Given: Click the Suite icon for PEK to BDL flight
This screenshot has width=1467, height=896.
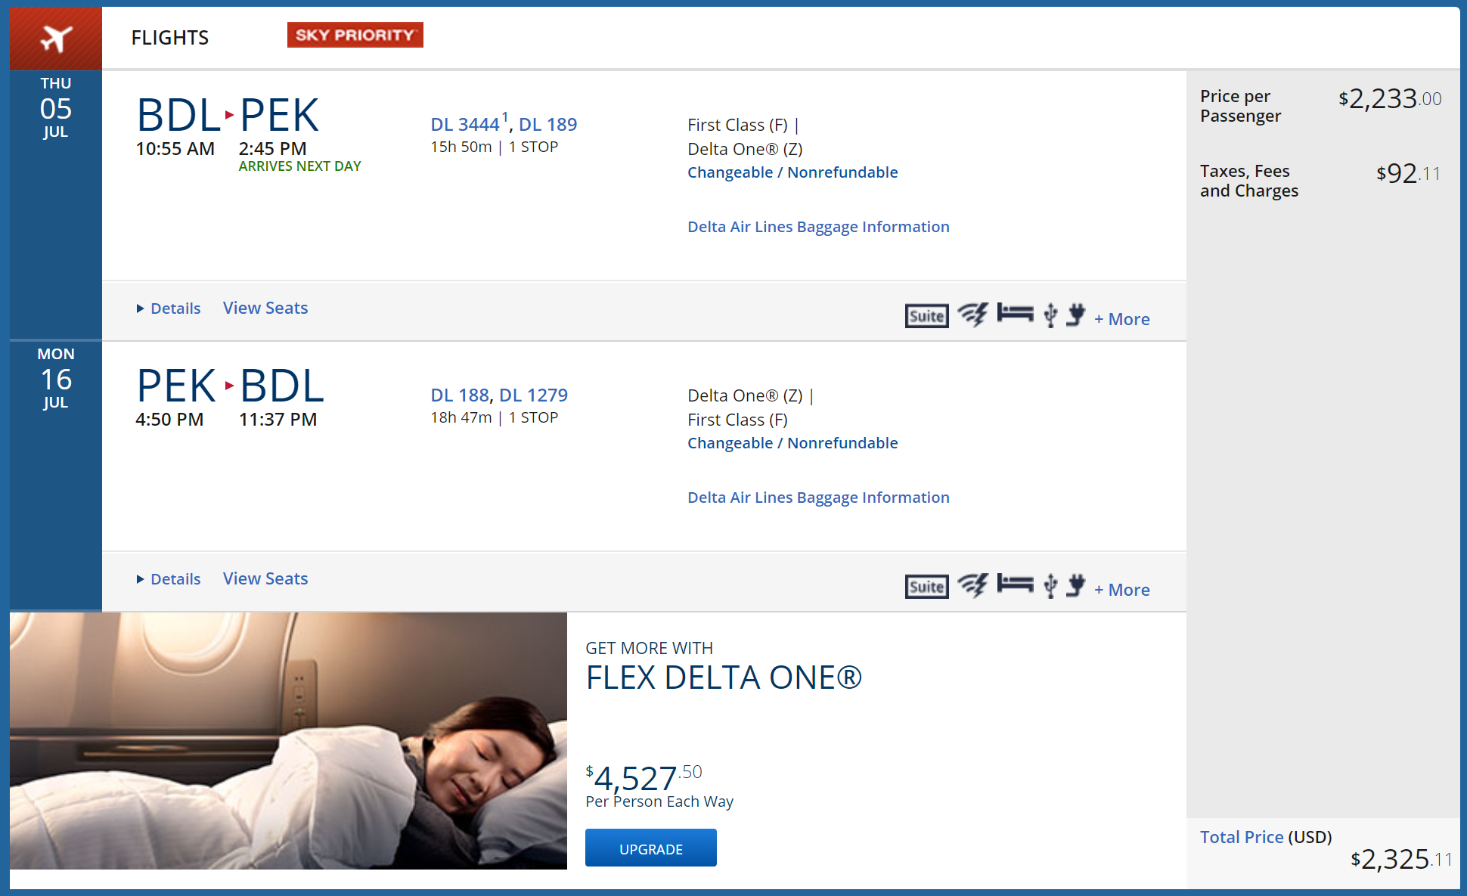Looking at the screenshot, I should (x=926, y=586).
